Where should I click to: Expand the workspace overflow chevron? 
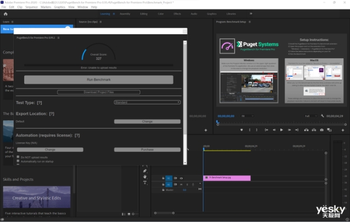251,13
